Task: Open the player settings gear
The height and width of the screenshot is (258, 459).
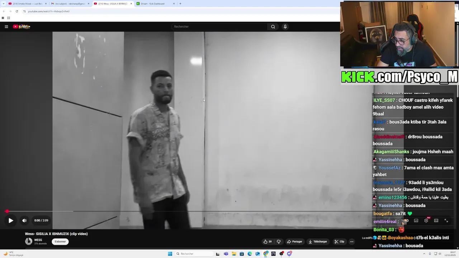Action: pos(426,221)
